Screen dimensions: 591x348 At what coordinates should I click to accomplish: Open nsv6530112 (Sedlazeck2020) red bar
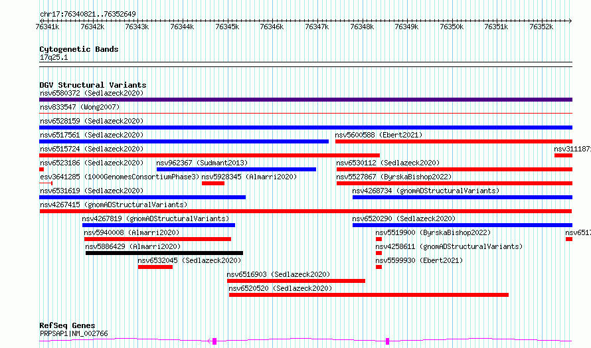(455, 169)
